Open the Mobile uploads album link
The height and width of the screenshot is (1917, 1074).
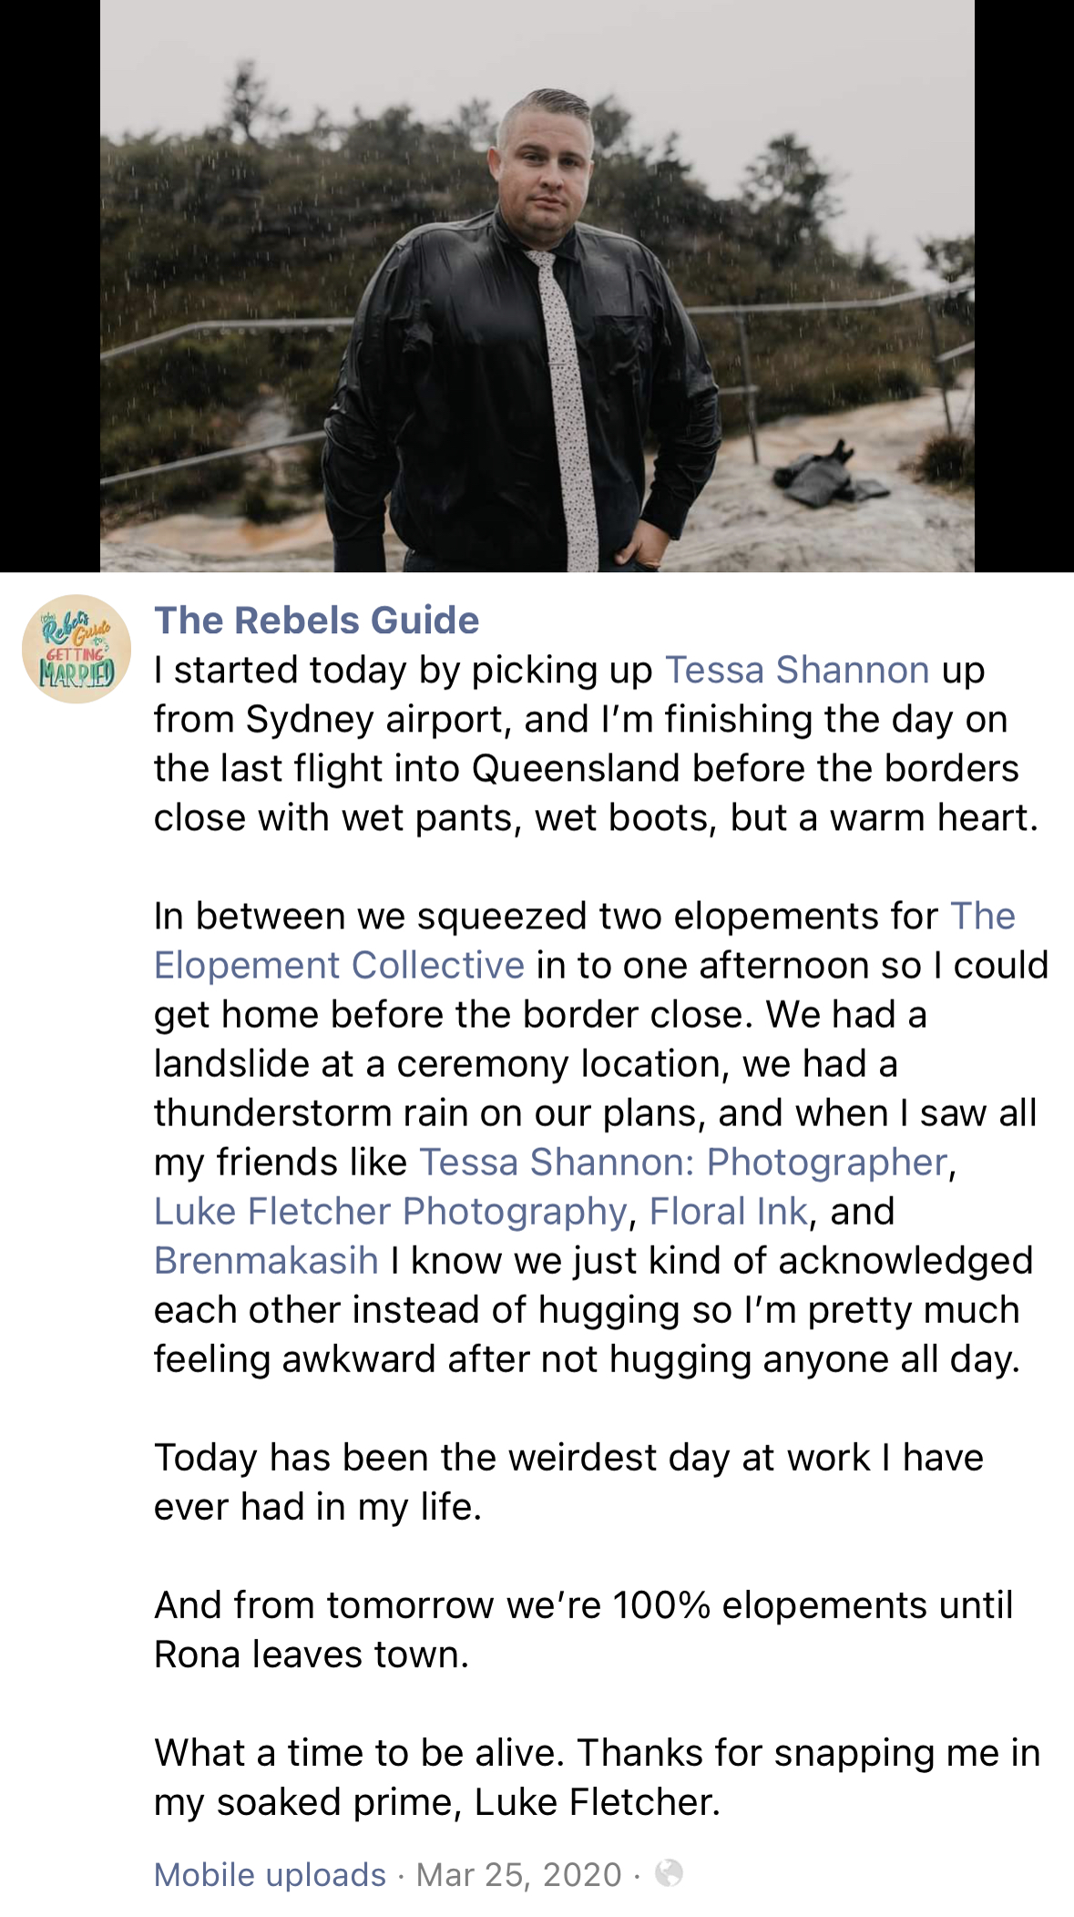[x=270, y=1874]
